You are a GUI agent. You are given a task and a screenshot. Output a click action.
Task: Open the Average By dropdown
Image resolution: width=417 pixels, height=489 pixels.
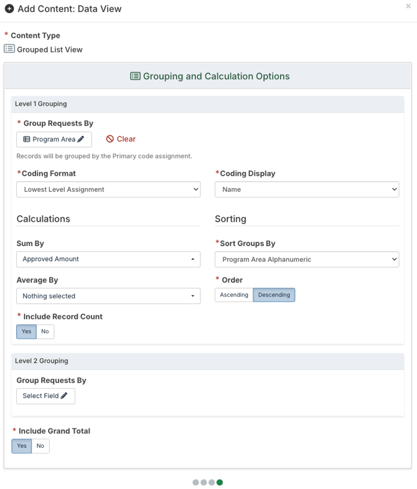coord(108,296)
